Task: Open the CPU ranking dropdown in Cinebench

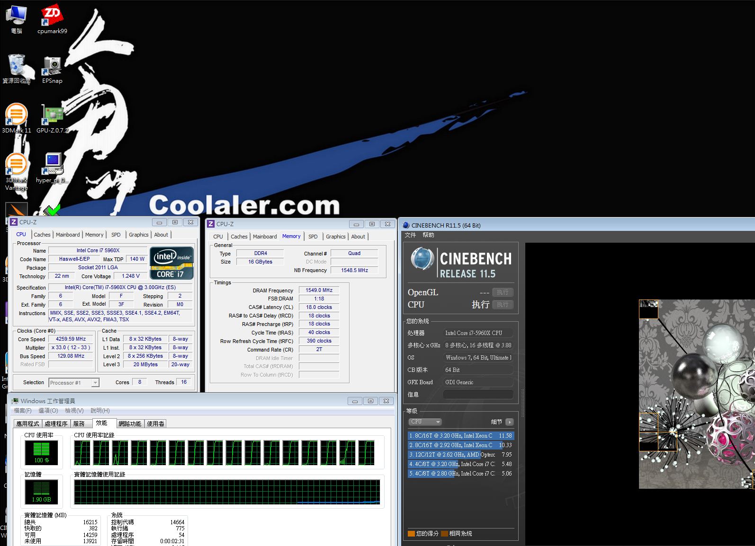Action: pyautogui.click(x=425, y=422)
